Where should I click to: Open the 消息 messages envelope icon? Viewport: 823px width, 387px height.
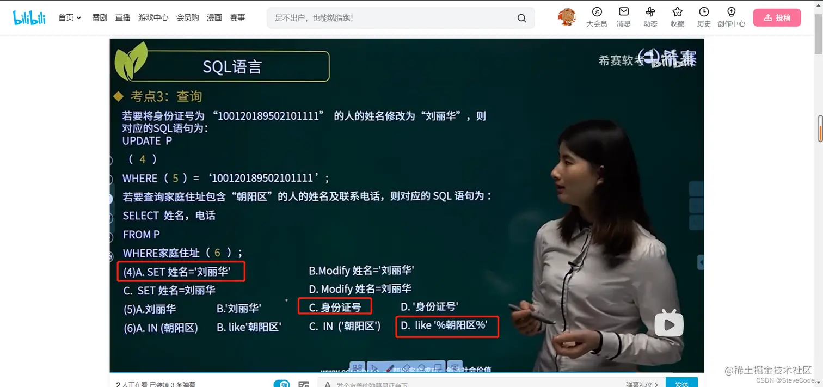[623, 17]
